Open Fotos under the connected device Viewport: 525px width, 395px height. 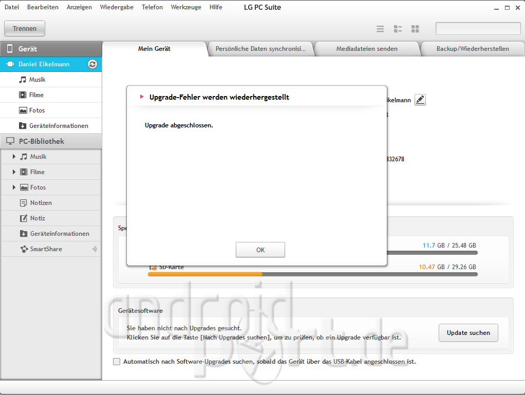[36, 110]
